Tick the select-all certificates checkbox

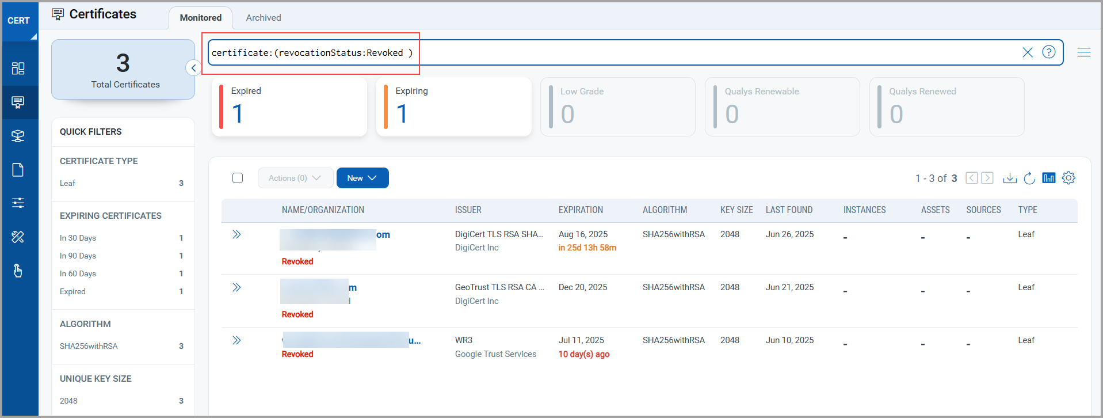238,178
